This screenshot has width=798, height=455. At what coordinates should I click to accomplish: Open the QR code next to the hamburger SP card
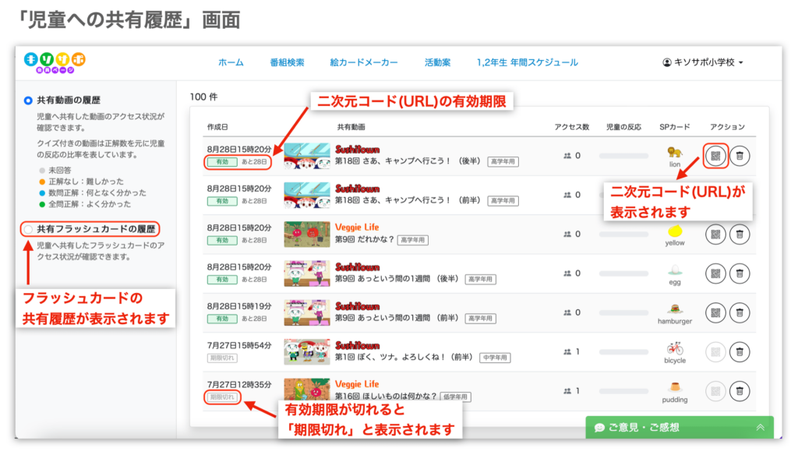[715, 312]
